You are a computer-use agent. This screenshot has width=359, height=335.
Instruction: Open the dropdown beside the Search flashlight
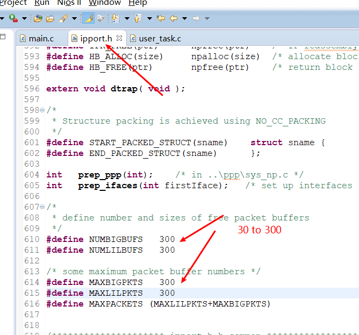[x=74, y=18]
